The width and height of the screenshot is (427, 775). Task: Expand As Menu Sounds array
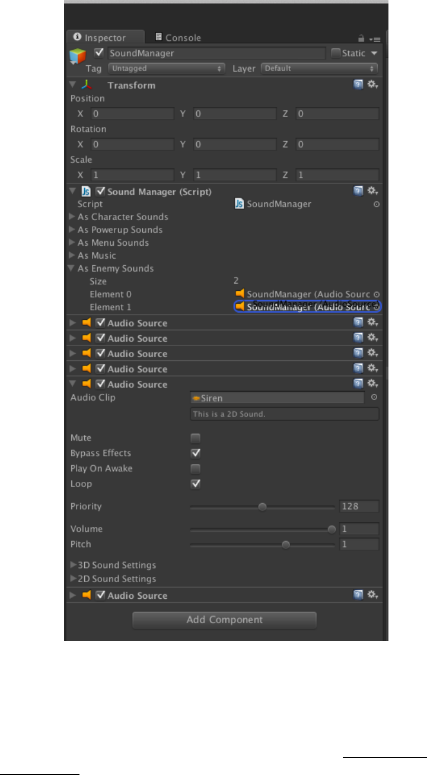72,243
